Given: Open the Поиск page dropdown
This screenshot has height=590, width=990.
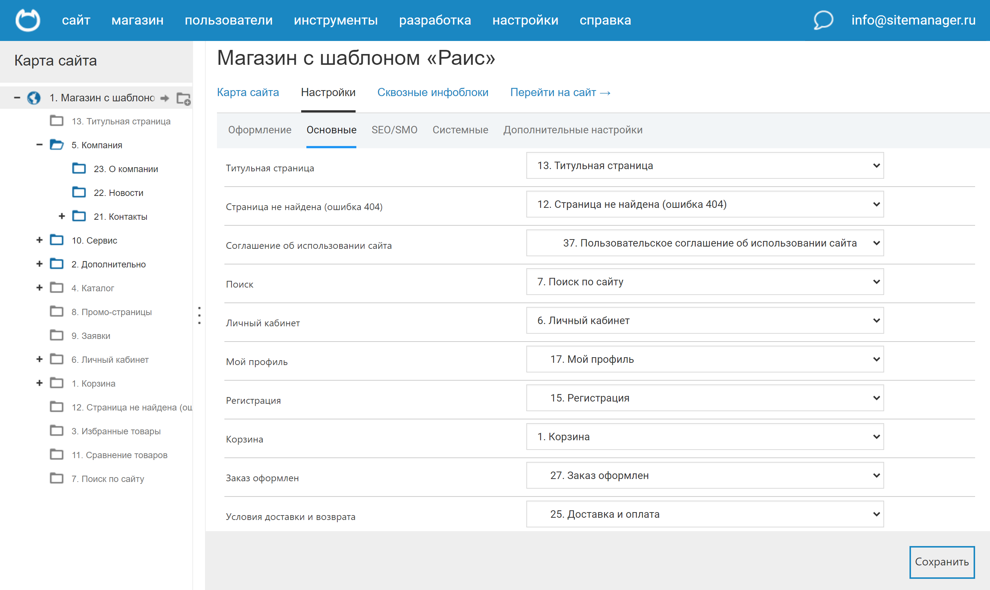Looking at the screenshot, I should click(704, 282).
